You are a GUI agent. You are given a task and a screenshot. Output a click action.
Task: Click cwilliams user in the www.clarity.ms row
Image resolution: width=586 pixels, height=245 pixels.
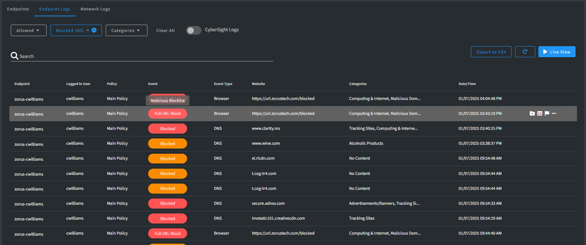(x=75, y=128)
